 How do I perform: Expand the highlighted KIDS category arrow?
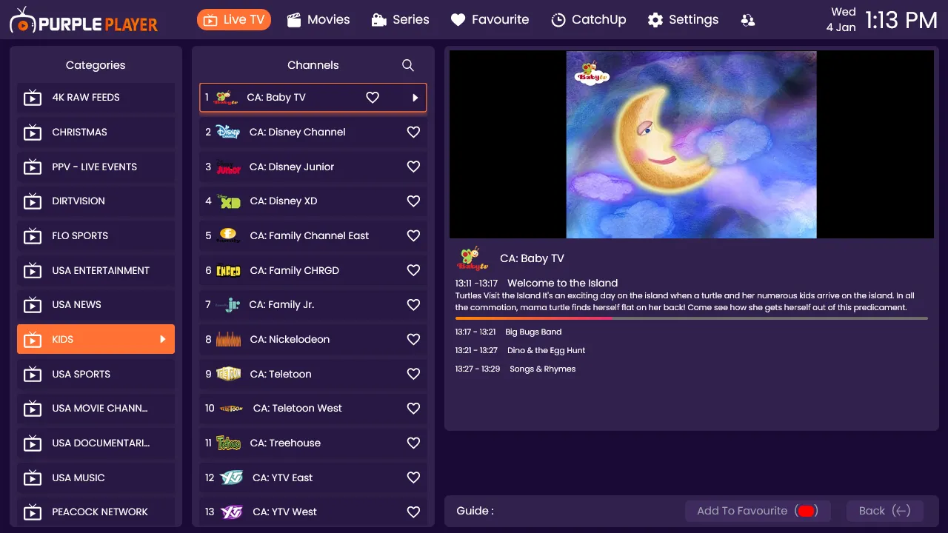[x=162, y=339]
